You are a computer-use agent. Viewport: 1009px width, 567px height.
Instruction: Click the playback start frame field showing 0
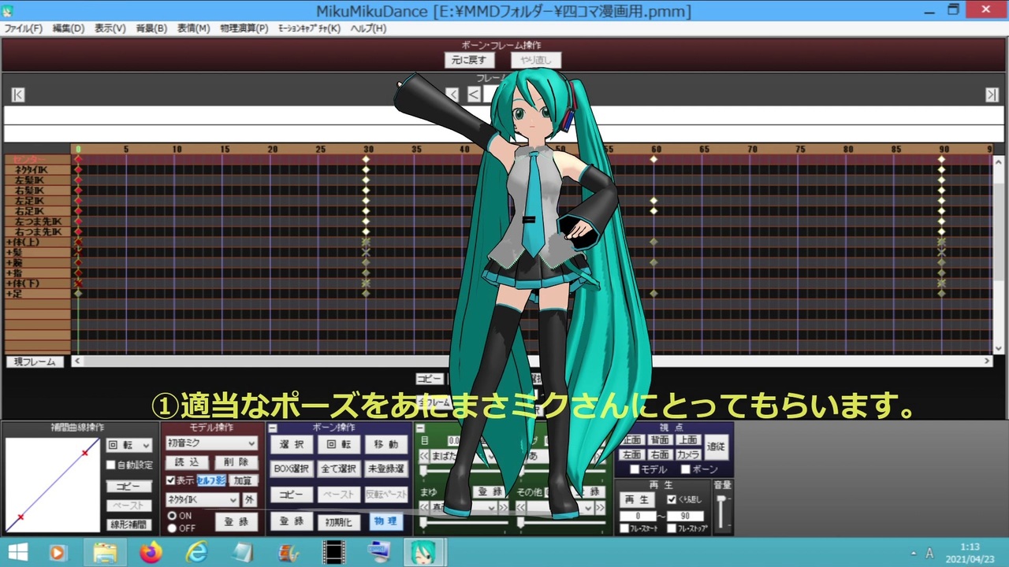[637, 516]
